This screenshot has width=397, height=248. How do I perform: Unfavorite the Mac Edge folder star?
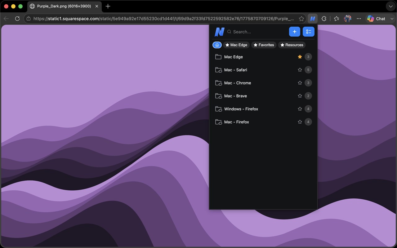tap(300, 57)
